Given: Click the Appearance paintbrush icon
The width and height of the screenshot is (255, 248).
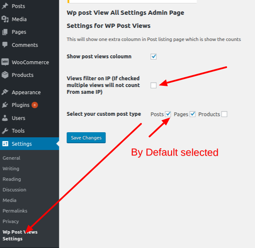Looking at the screenshot, I should 5,92.
